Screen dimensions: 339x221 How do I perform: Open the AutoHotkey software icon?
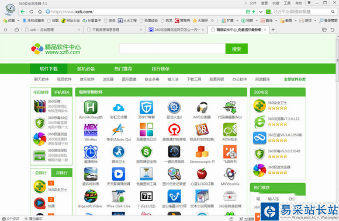[91, 107]
